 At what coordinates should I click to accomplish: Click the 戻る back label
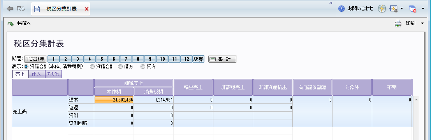click(21, 9)
